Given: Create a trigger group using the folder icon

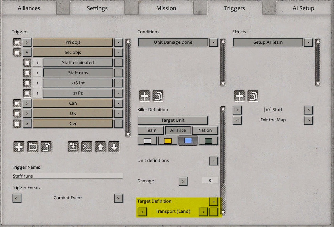Looking at the screenshot, I should pyautogui.click(x=33, y=146).
